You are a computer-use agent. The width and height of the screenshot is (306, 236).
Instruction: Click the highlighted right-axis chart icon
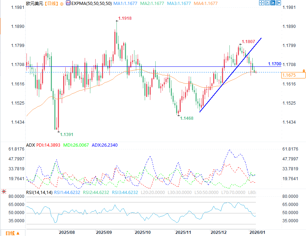tap(272, 3)
